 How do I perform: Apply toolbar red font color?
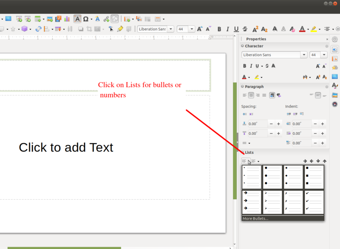[302, 29]
